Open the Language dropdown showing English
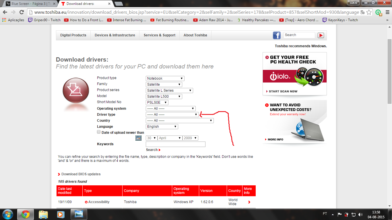The width and height of the screenshot is (392, 220). pyautogui.click(x=162, y=127)
